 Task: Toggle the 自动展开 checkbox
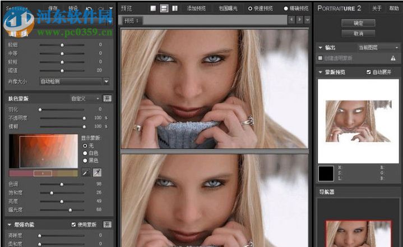pos(369,72)
